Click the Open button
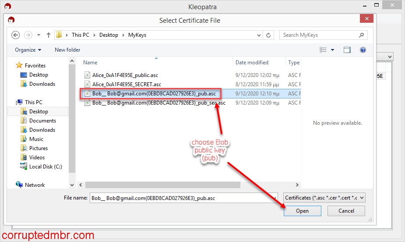This screenshot has height=242, width=405. click(x=302, y=211)
